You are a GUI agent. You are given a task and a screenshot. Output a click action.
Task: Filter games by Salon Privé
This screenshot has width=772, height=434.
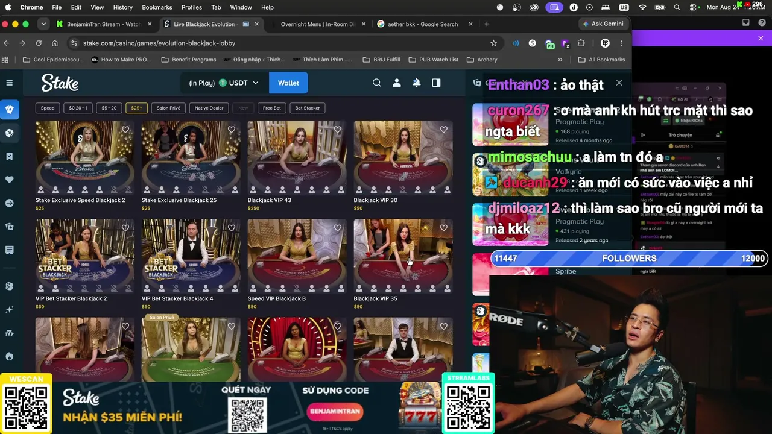click(168, 108)
